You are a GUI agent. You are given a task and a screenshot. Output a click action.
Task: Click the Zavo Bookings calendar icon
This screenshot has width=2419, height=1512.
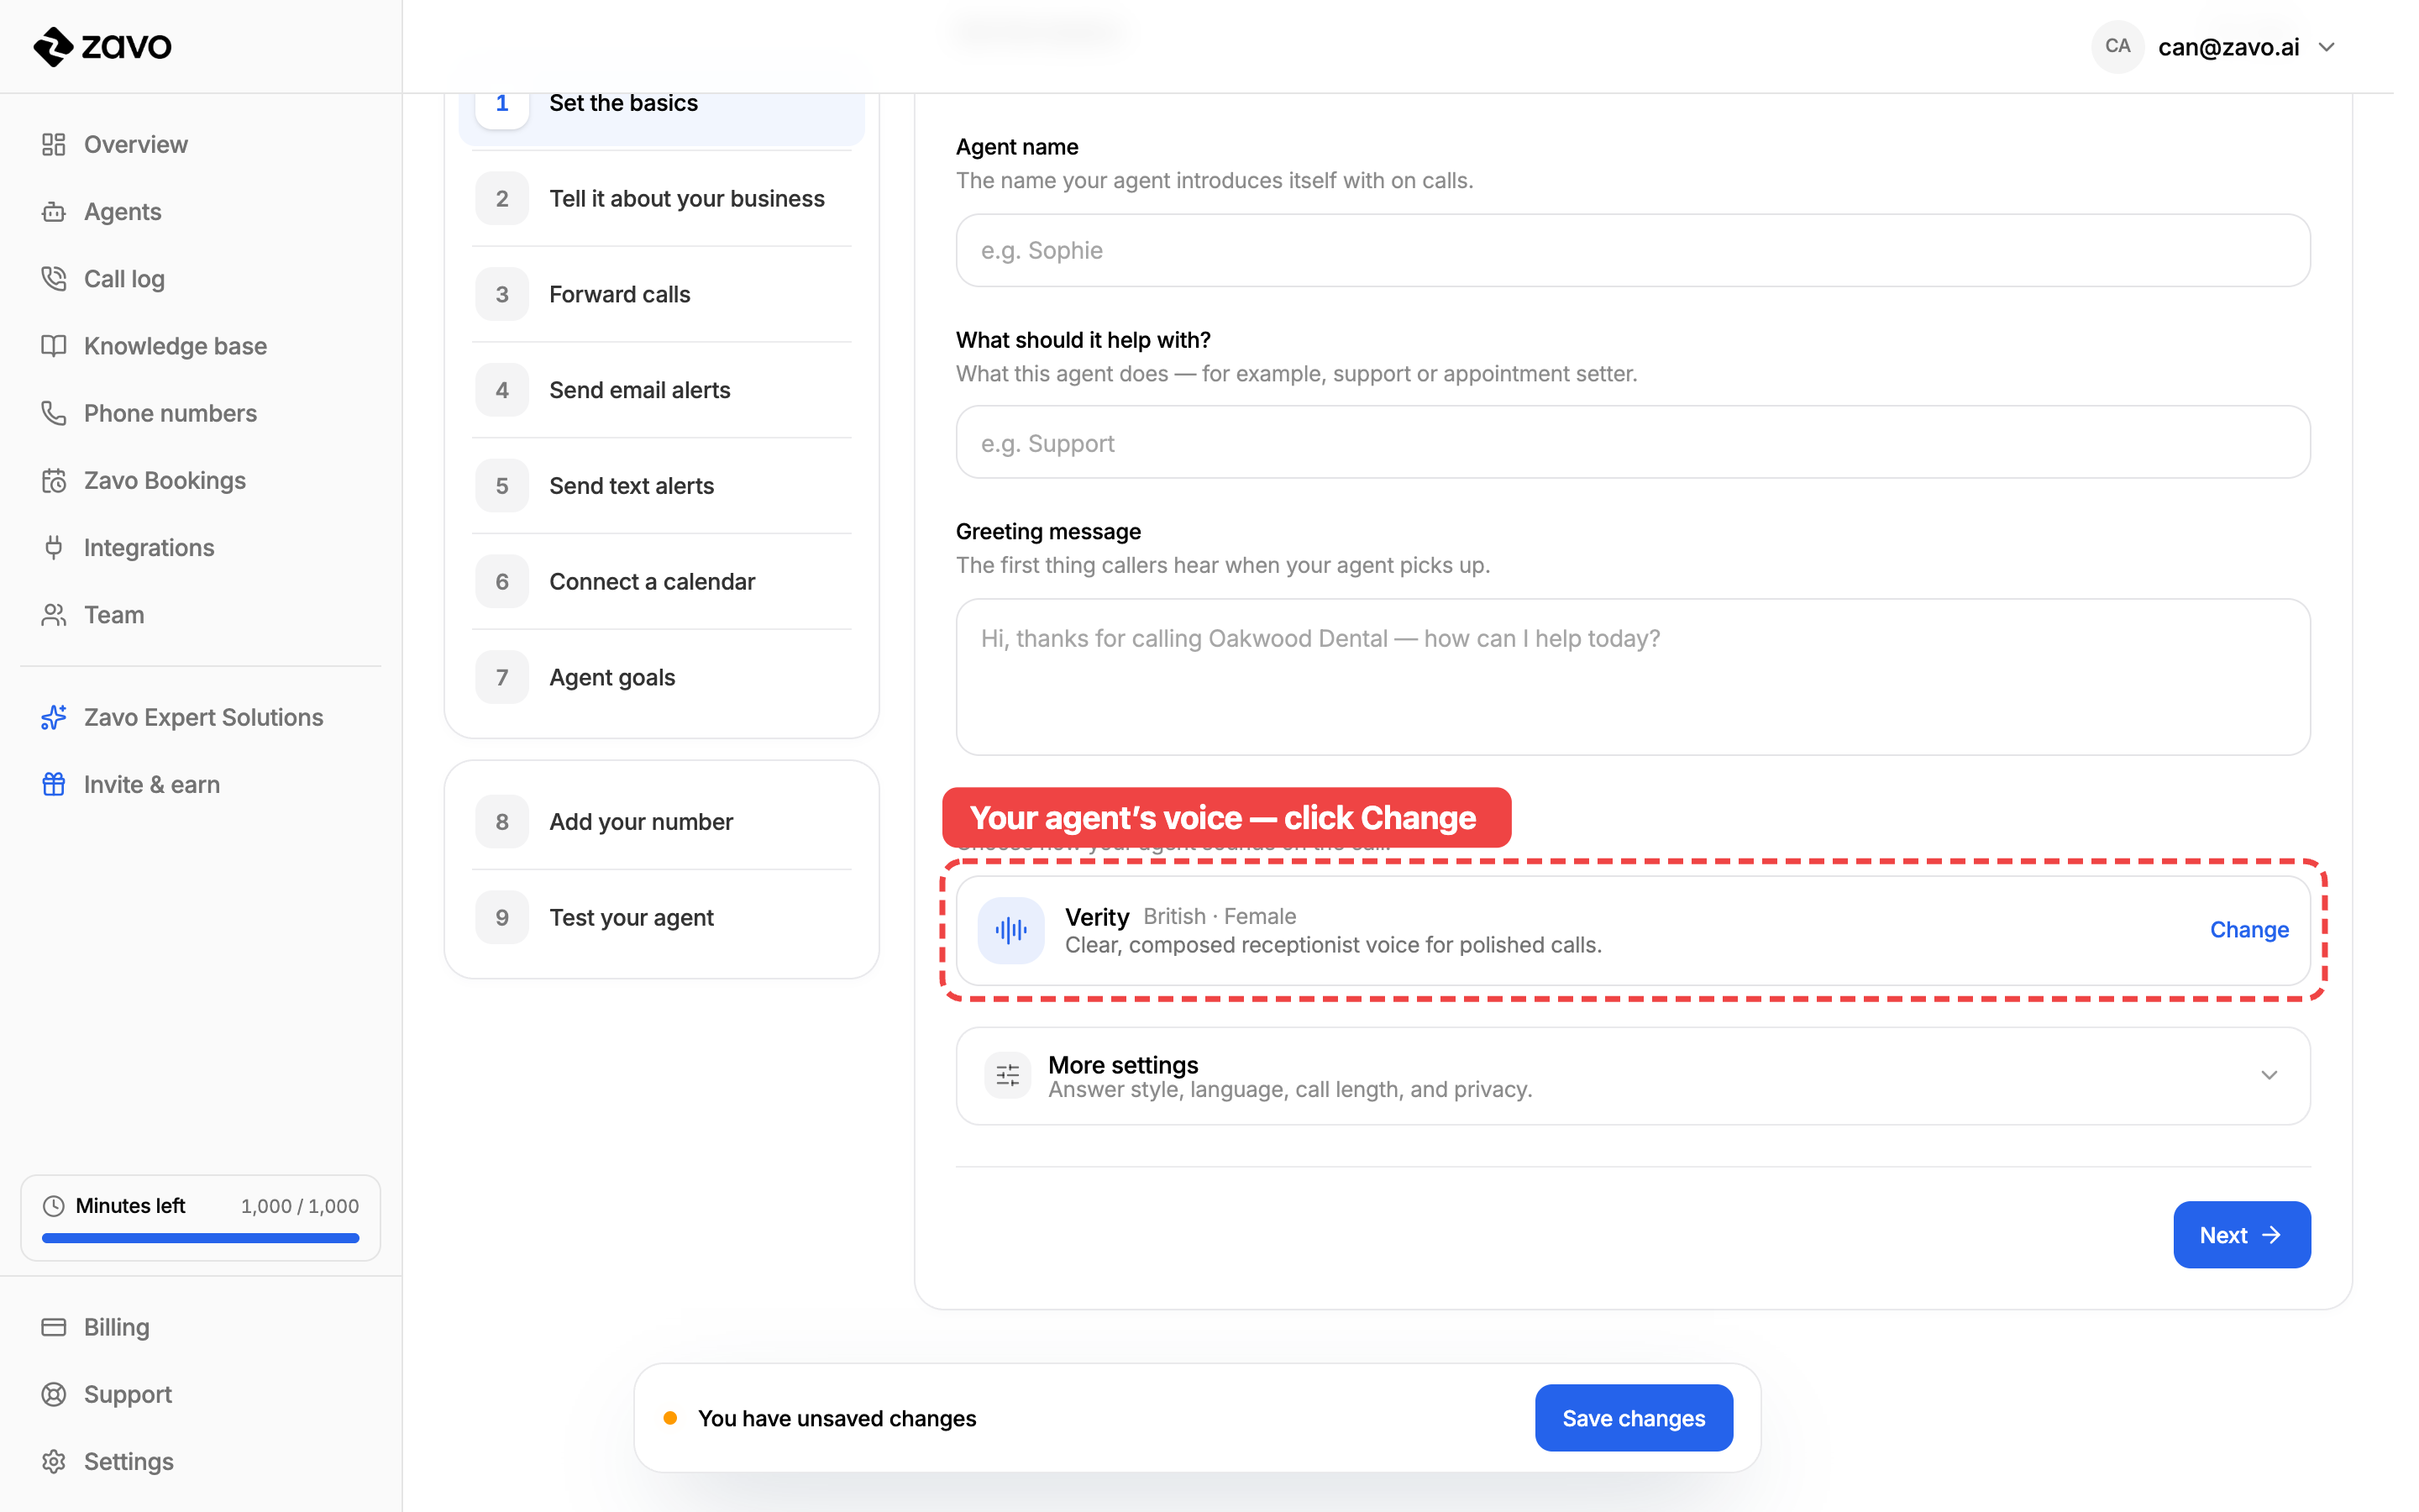click(54, 481)
